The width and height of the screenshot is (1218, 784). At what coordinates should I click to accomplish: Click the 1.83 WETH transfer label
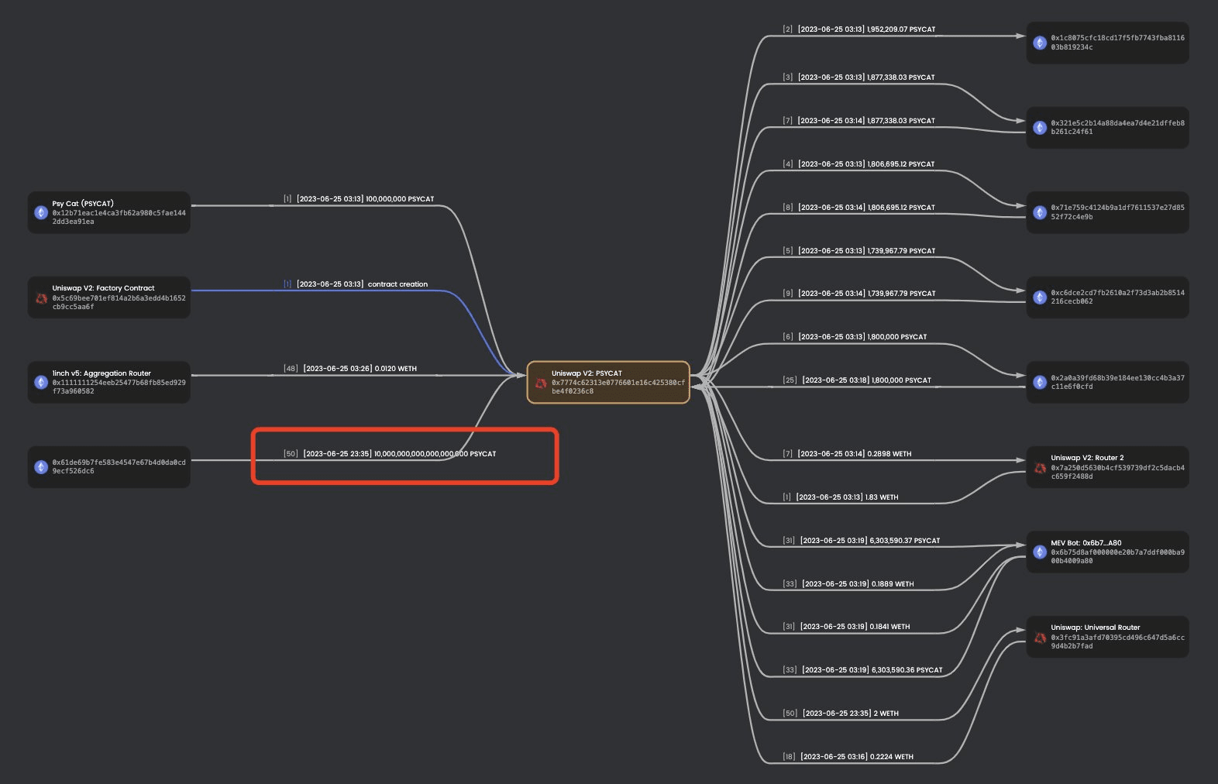[847, 497]
